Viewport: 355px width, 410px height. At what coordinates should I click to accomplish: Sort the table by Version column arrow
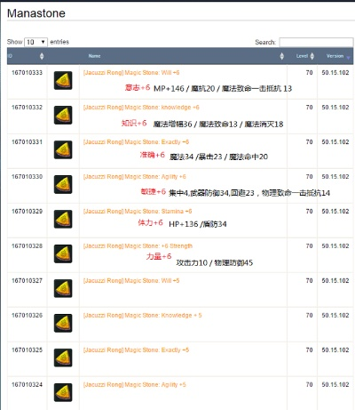pyautogui.click(x=348, y=58)
